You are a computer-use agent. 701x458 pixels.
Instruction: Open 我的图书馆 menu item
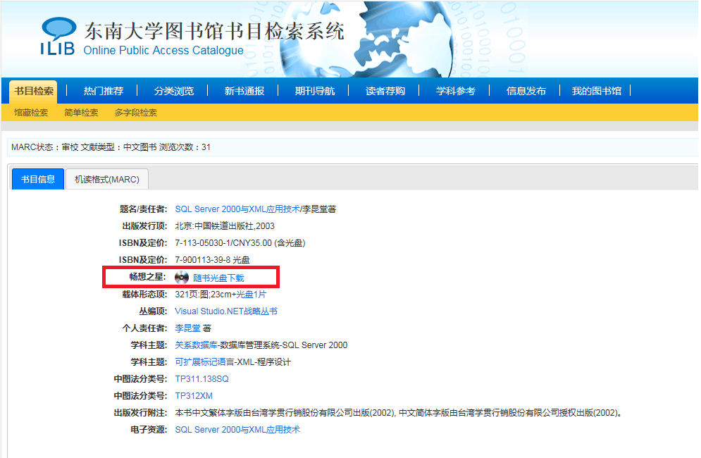tap(597, 91)
